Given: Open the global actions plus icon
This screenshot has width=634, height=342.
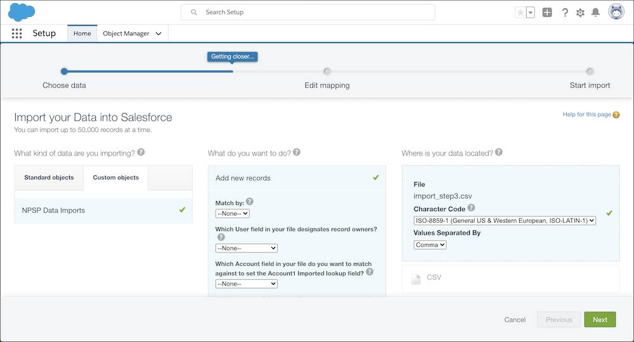Looking at the screenshot, I should click(547, 12).
